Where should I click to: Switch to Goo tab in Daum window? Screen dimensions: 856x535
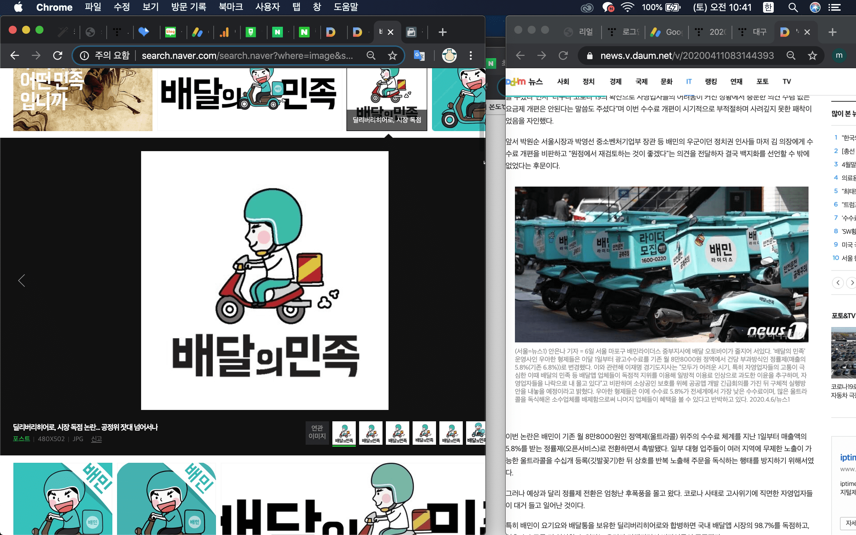(x=667, y=32)
